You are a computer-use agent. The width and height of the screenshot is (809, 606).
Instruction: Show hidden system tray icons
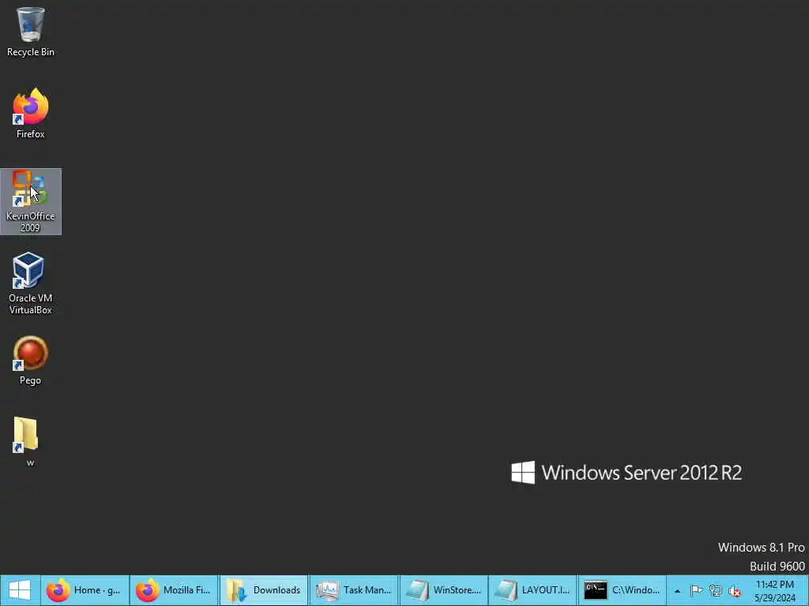click(677, 591)
